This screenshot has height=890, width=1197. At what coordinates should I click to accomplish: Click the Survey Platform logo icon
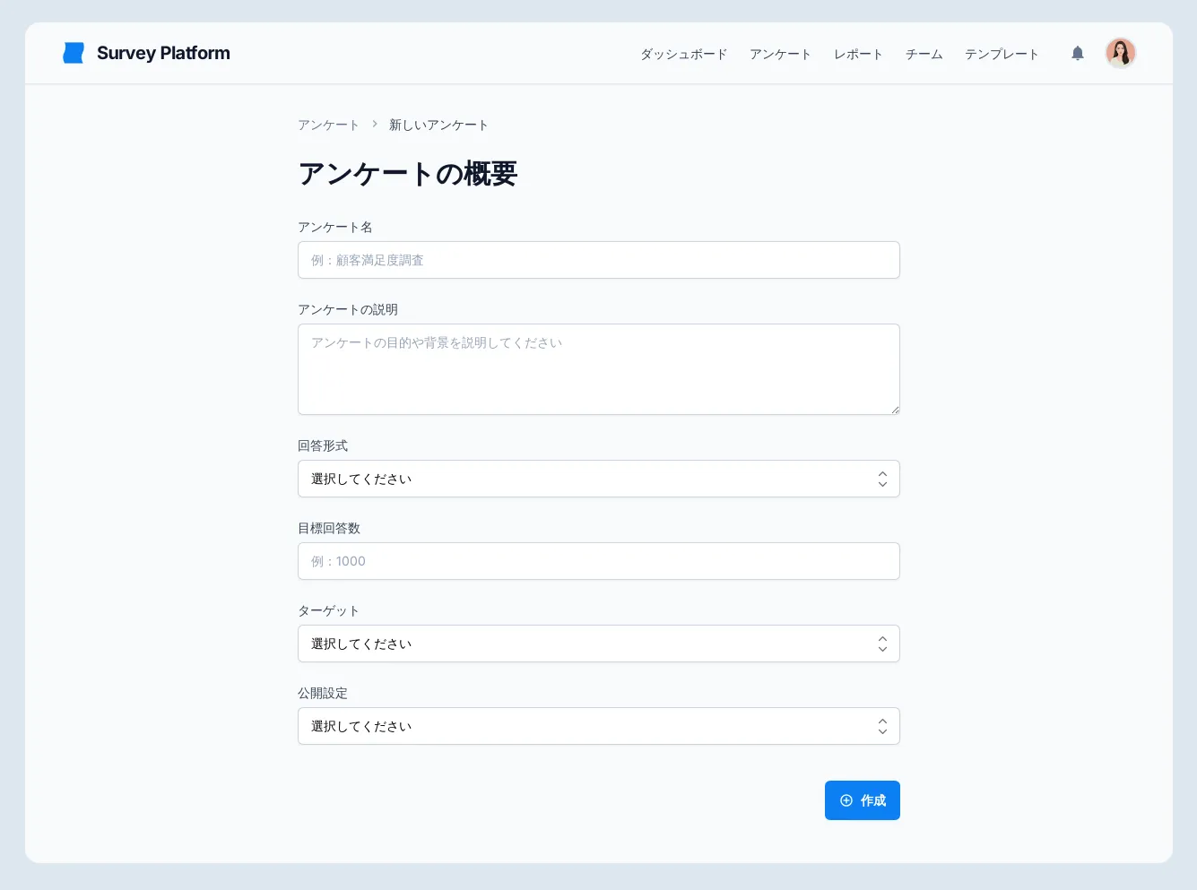(x=74, y=53)
